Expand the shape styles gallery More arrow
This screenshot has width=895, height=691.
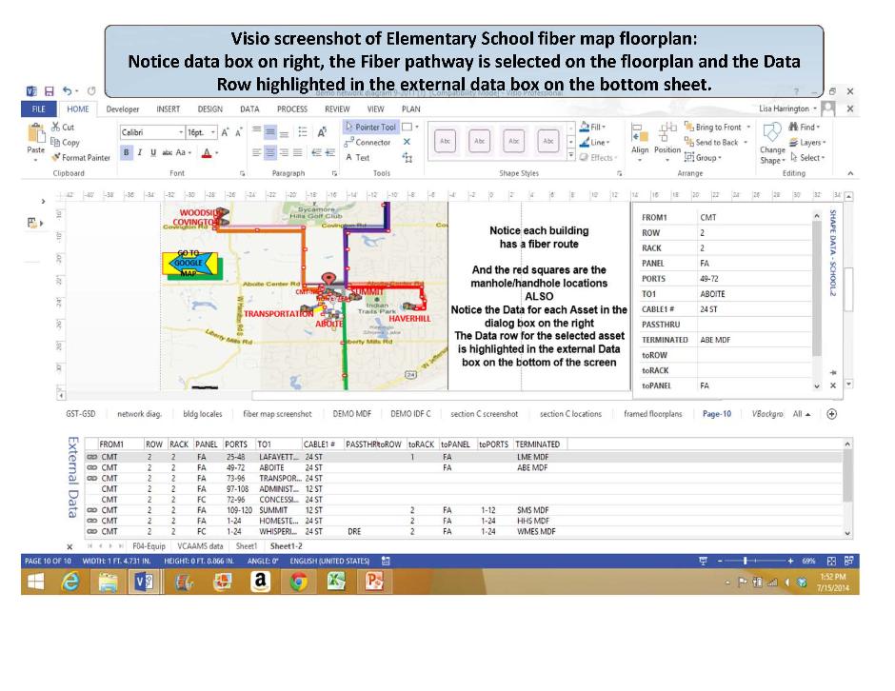click(x=570, y=154)
